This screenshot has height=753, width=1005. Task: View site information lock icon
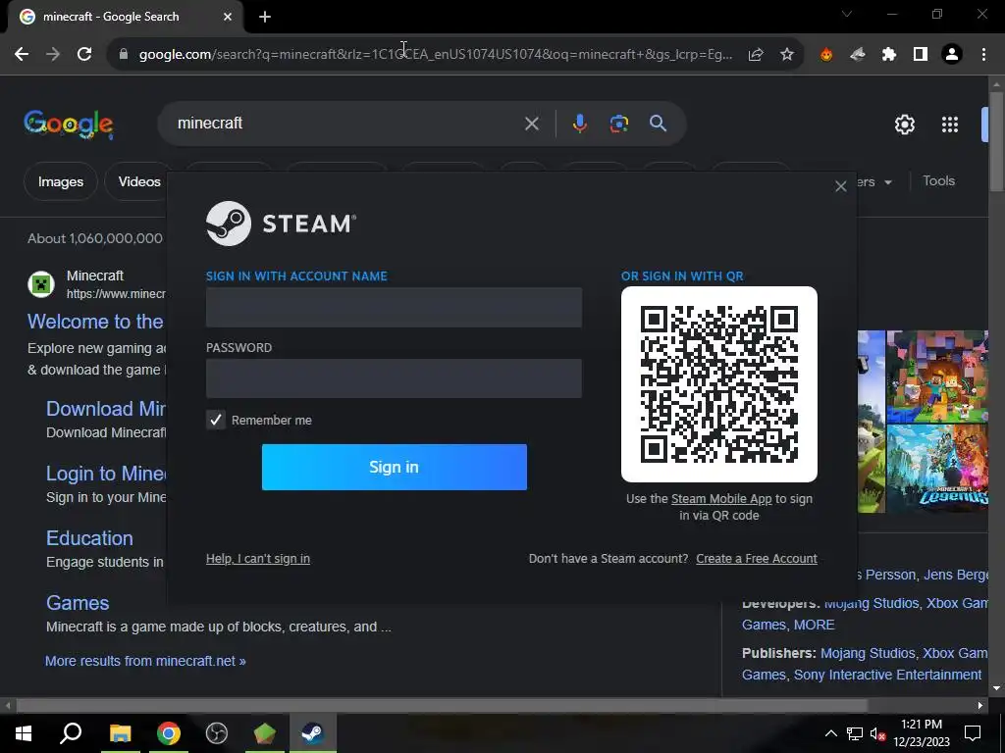[124, 55]
